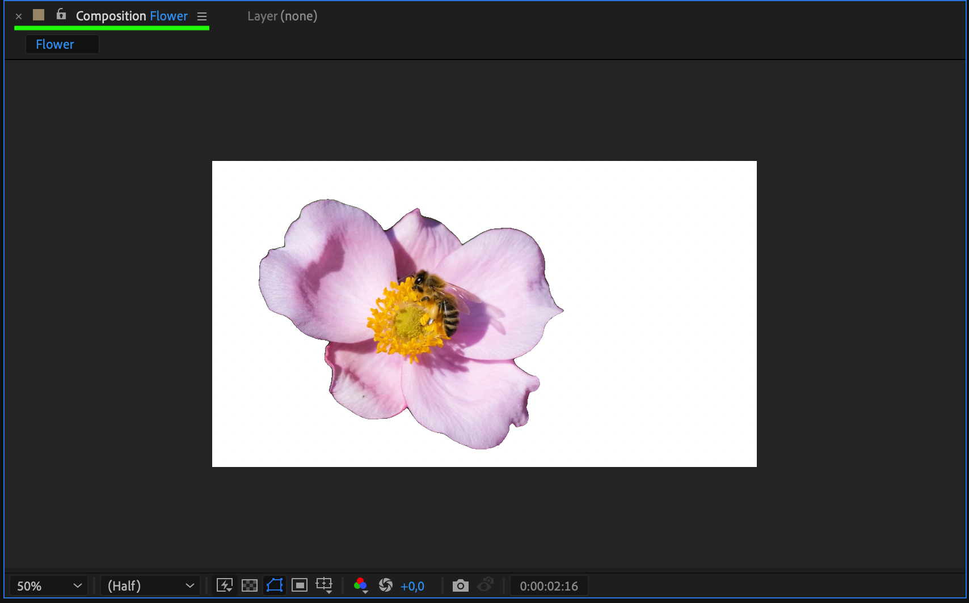Click the Show Snapshot icon
This screenshot has height=603, width=969.
coord(486,585)
